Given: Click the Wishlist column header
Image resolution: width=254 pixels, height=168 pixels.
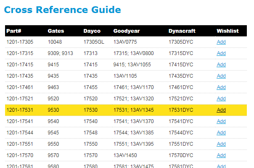Looking at the screenshot, I should click(228, 31).
